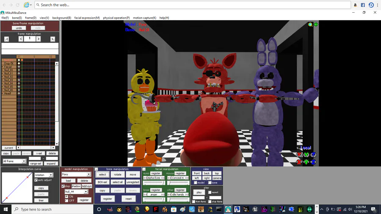Image resolution: width=381 pixels, height=214 pixels.
Task: Click the green move-view cross icon
Action: [316, 25]
